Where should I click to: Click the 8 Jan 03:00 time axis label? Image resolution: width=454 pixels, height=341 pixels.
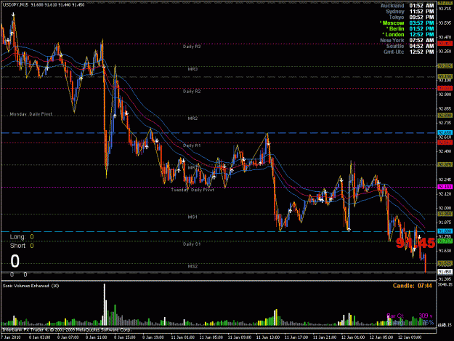[40, 337]
